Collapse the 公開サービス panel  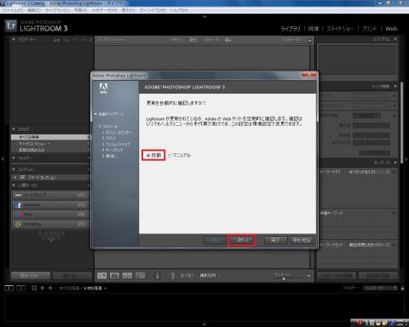click(x=14, y=186)
